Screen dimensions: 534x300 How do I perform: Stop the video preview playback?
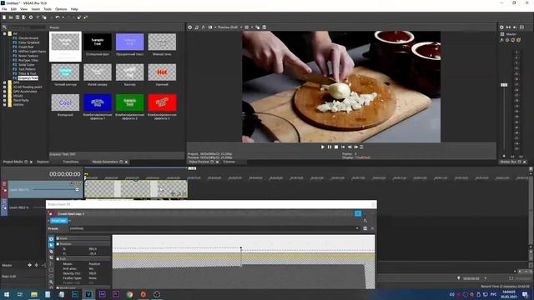(x=336, y=147)
